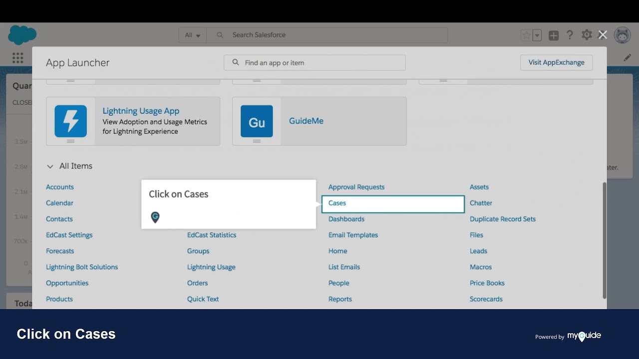This screenshot has width=639, height=359.
Task: Click the favorites star icon
Action: point(526,35)
